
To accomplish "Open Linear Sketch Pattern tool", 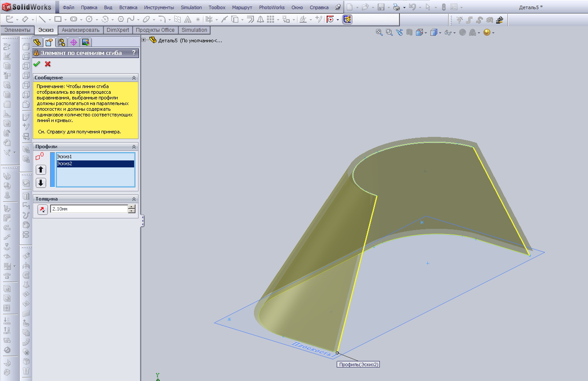I will click(270, 19).
